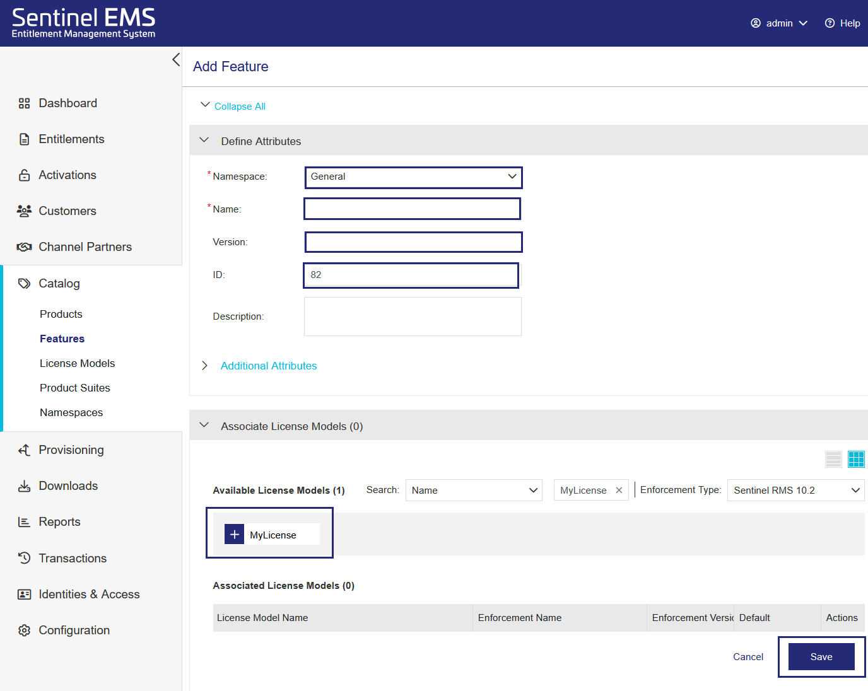Screen dimensions: 868x691
Task: Cancel adding the feature
Action: (x=748, y=656)
